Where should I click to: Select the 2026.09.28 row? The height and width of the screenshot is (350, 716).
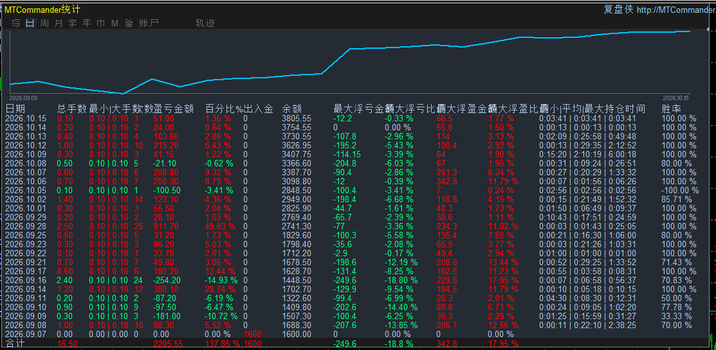coord(352,226)
